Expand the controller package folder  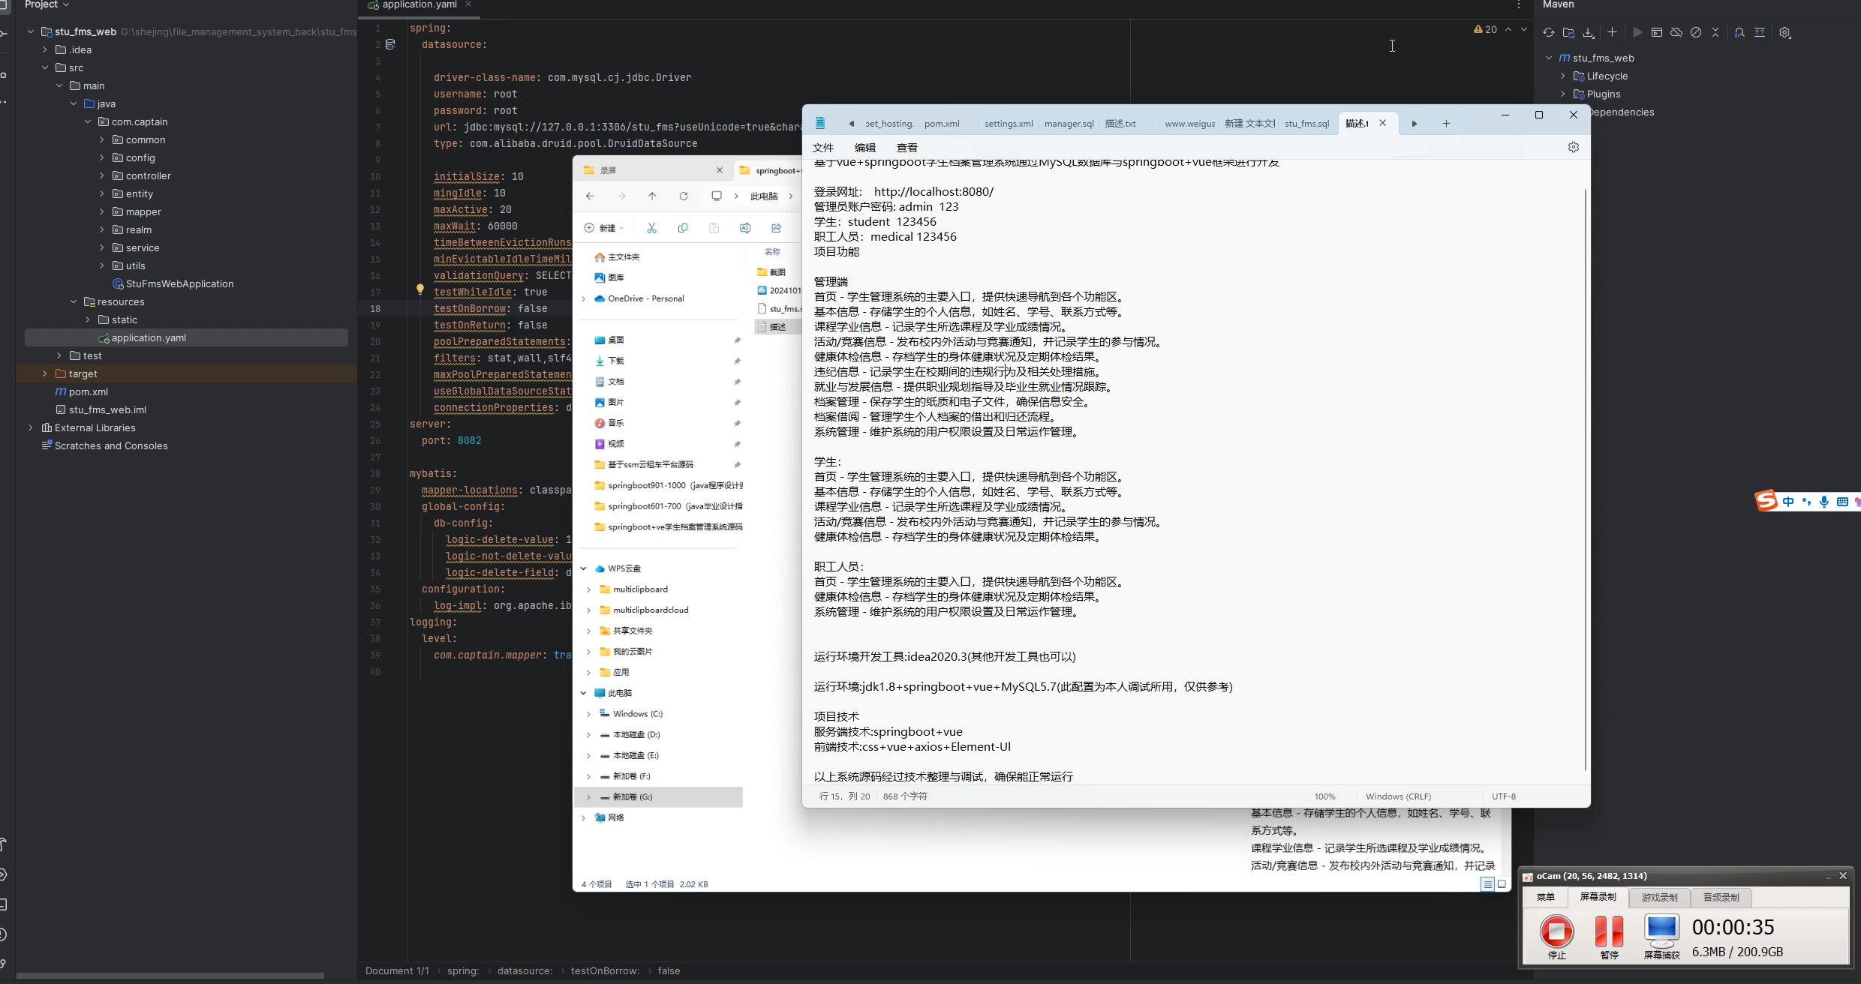pyautogui.click(x=102, y=175)
